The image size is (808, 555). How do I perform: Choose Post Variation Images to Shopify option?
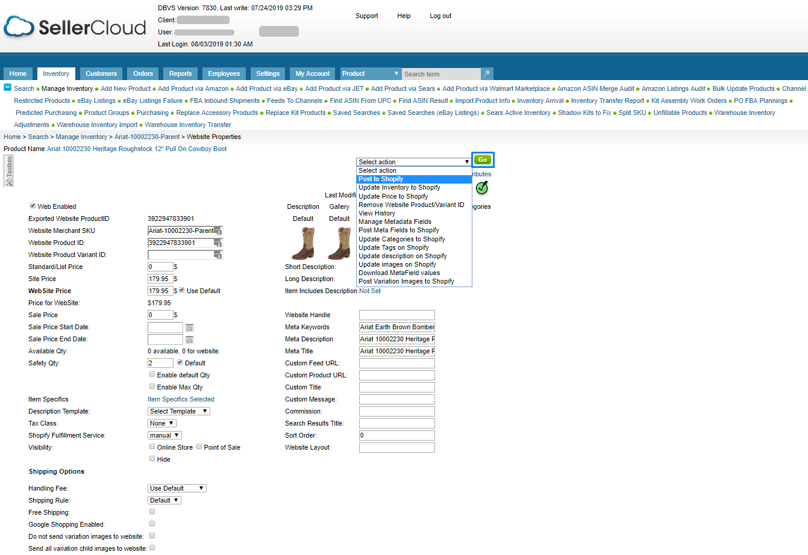414,281
